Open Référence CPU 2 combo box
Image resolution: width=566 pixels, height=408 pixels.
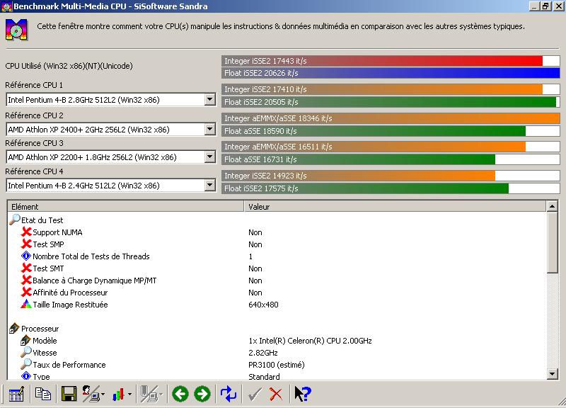coord(111,130)
